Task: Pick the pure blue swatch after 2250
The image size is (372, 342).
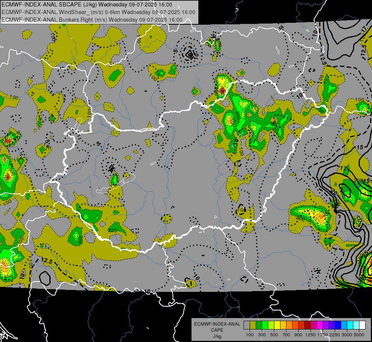Action: pyautogui.click(x=338, y=325)
